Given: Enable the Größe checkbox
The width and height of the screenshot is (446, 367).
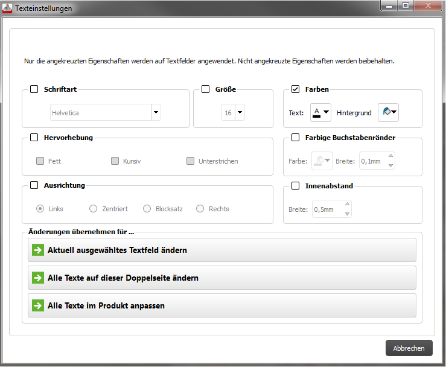Looking at the screenshot, I should [205, 89].
